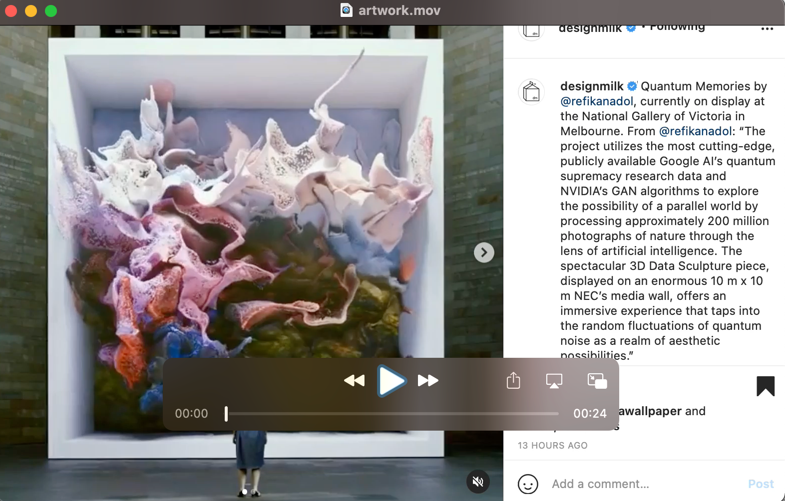Close the artwork.mov window

click(x=11, y=11)
